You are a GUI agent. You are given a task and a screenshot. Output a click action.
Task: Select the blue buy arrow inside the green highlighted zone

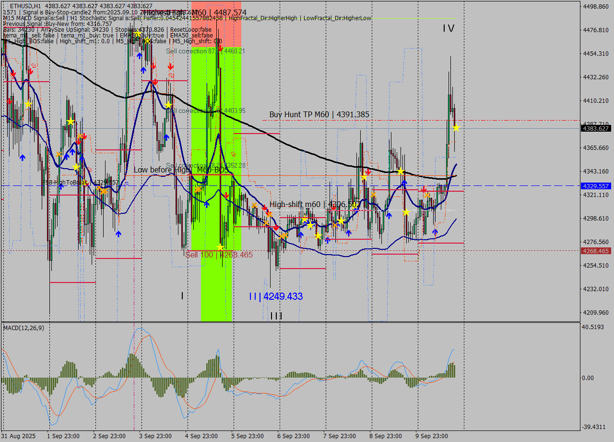click(x=206, y=204)
